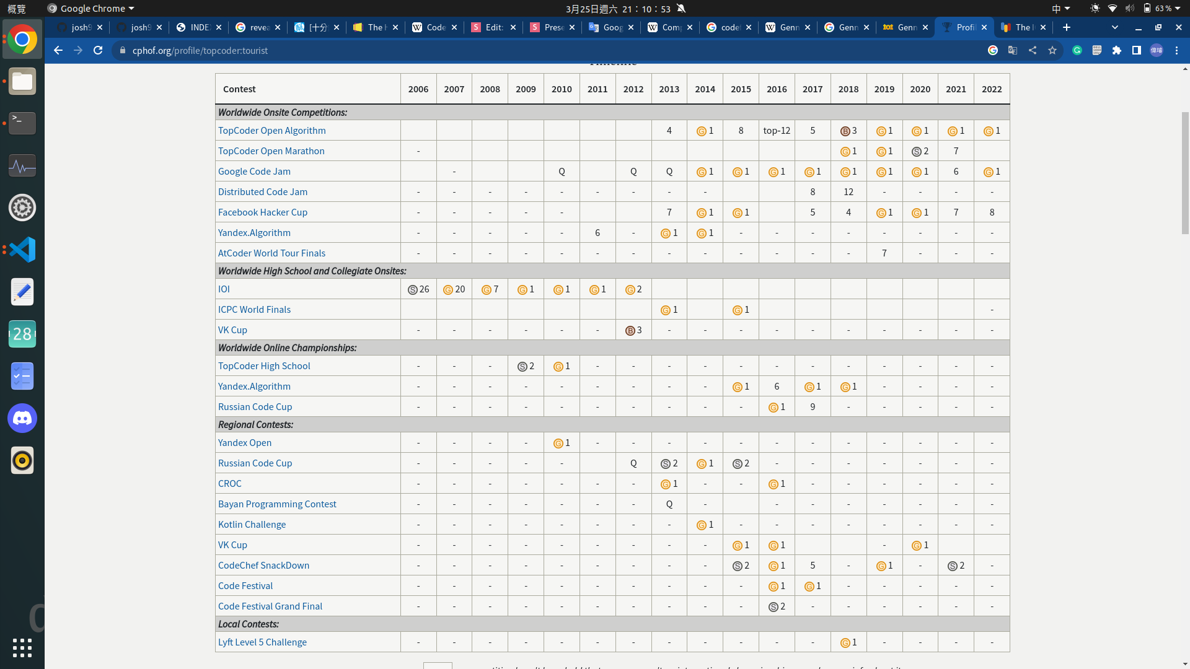Click the Translate this page icon
1190x669 pixels.
[x=1013, y=50]
